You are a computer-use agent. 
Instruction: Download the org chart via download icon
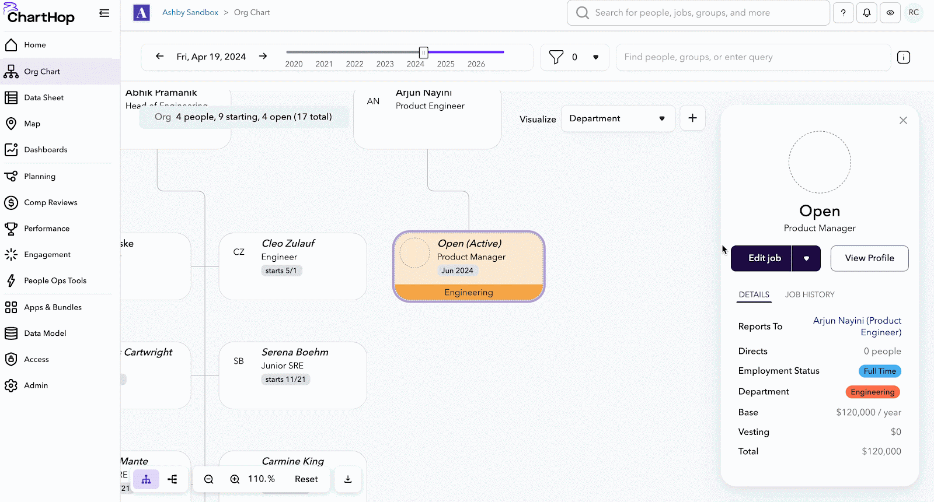click(x=348, y=479)
